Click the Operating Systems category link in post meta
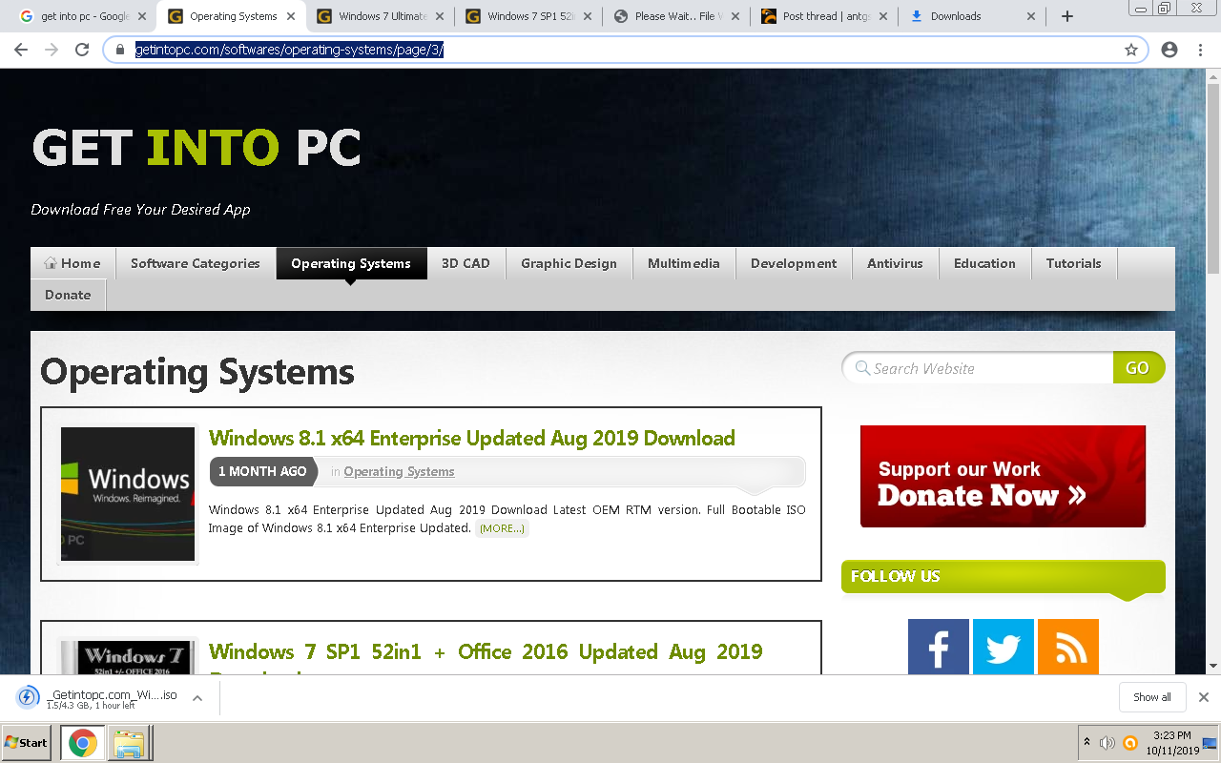The image size is (1221, 763). (399, 471)
